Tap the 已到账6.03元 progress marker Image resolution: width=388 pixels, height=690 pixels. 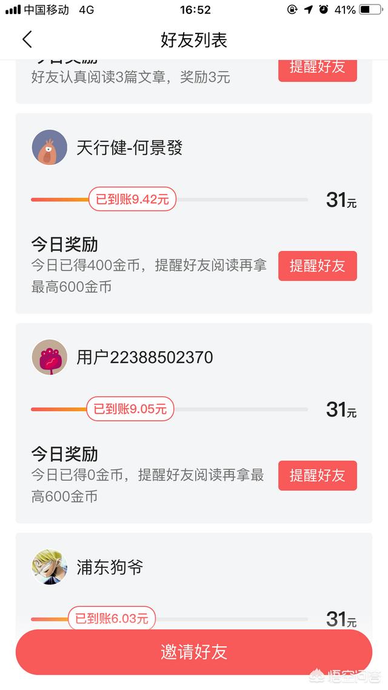pos(112,618)
